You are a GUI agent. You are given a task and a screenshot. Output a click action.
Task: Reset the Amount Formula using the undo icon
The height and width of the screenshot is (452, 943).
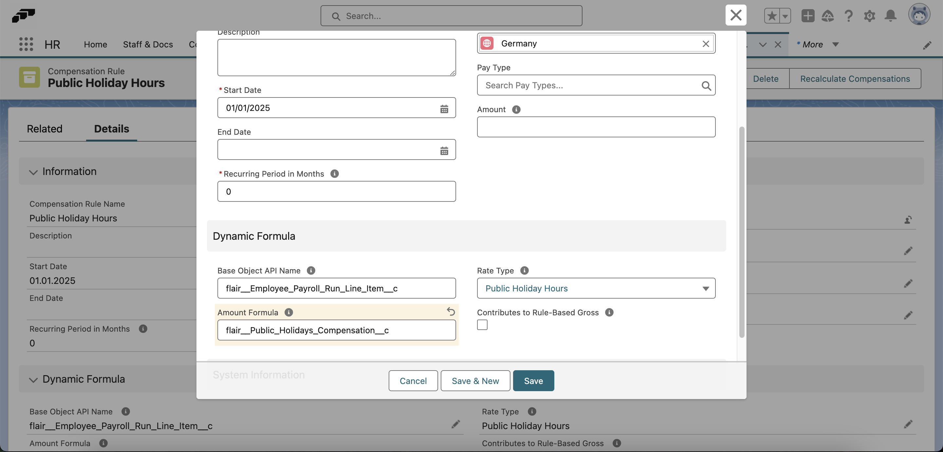pos(451,312)
